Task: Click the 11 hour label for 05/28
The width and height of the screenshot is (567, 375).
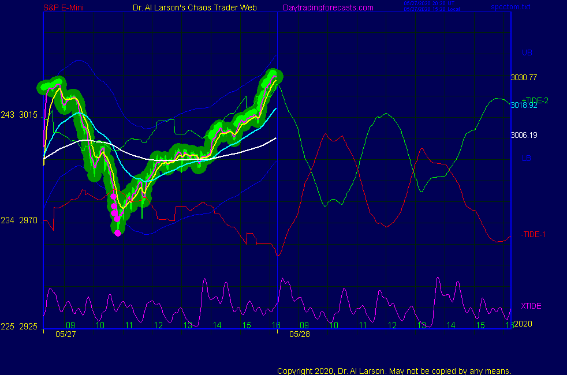Action: pyautogui.click(x=363, y=325)
